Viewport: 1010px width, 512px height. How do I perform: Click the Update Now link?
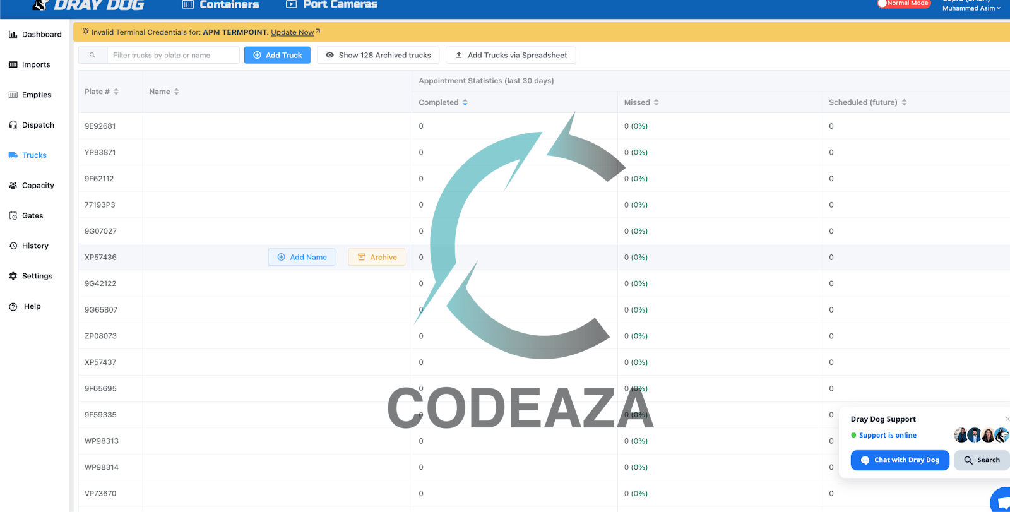click(x=292, y=32)
